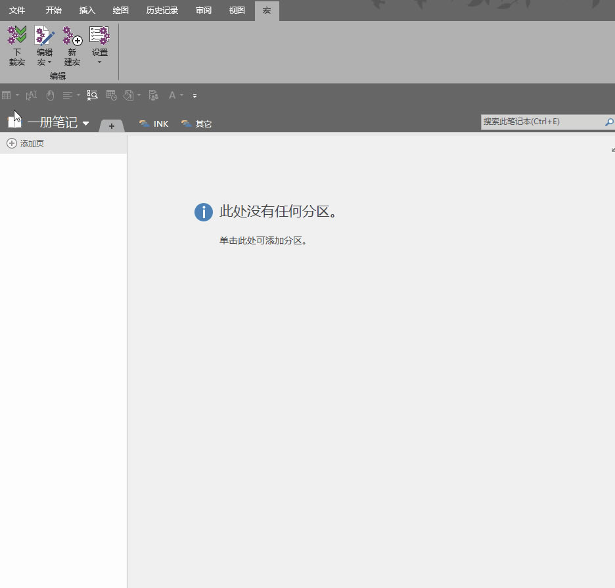Expand the font A dropdown arrow
615x588 pixels.
[x=181, y=95]
